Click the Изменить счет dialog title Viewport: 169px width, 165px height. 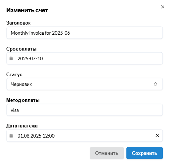coord(27,10)
